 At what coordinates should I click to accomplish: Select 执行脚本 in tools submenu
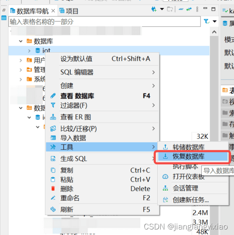(x=186, y=167)
